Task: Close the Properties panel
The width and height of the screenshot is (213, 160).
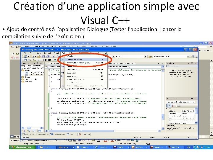Action: pos(196,99)
